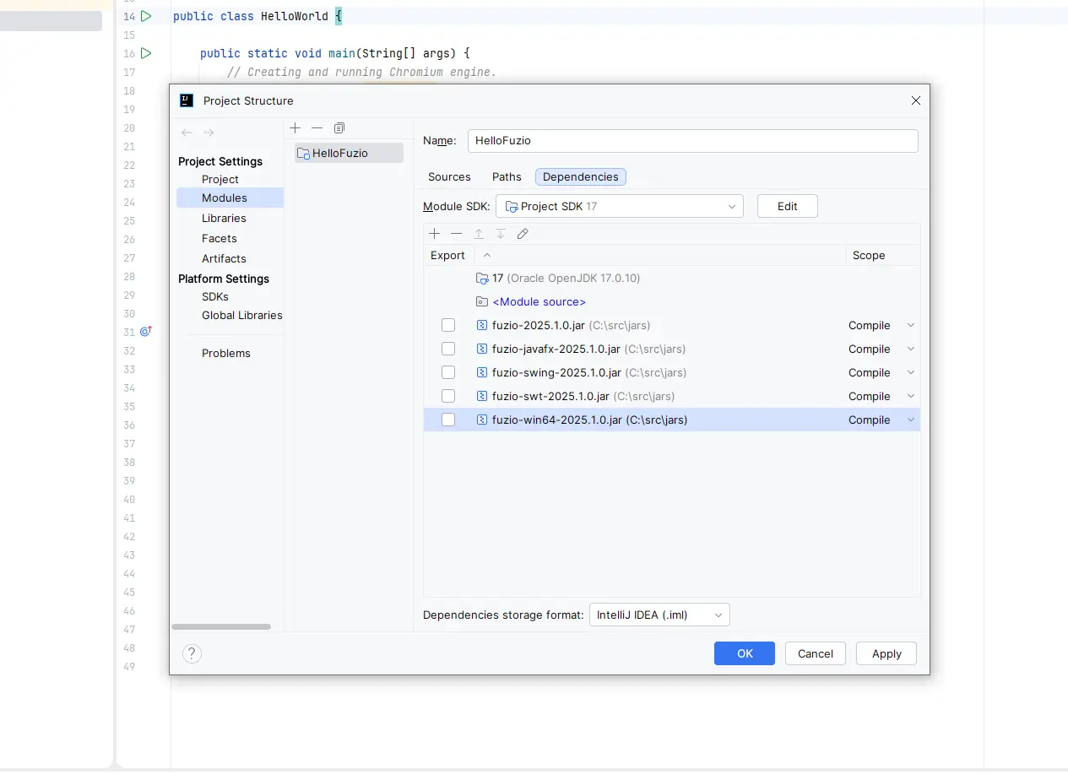
Task: Click the copy module icon
Action: point(339,127)
